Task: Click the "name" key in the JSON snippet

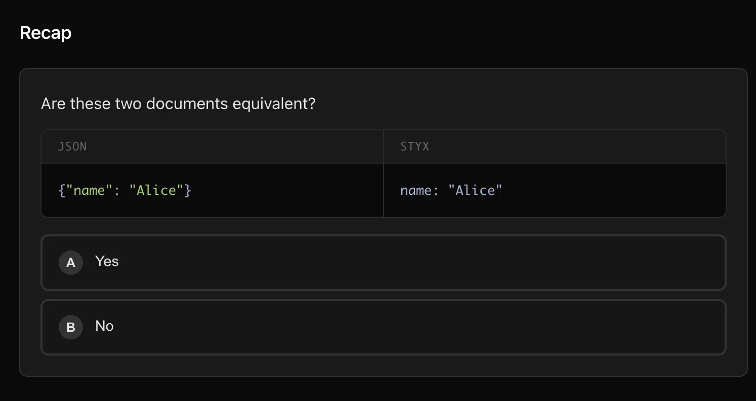Action: 89,190
